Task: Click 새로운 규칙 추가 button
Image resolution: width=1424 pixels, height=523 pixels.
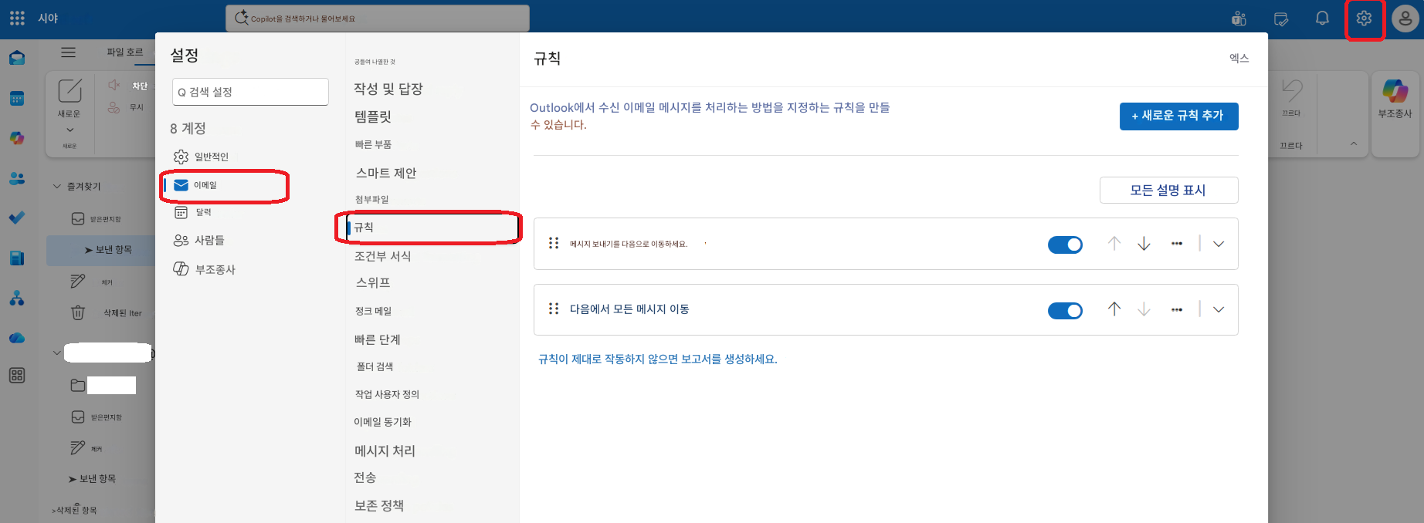Action: [1178, 116]
